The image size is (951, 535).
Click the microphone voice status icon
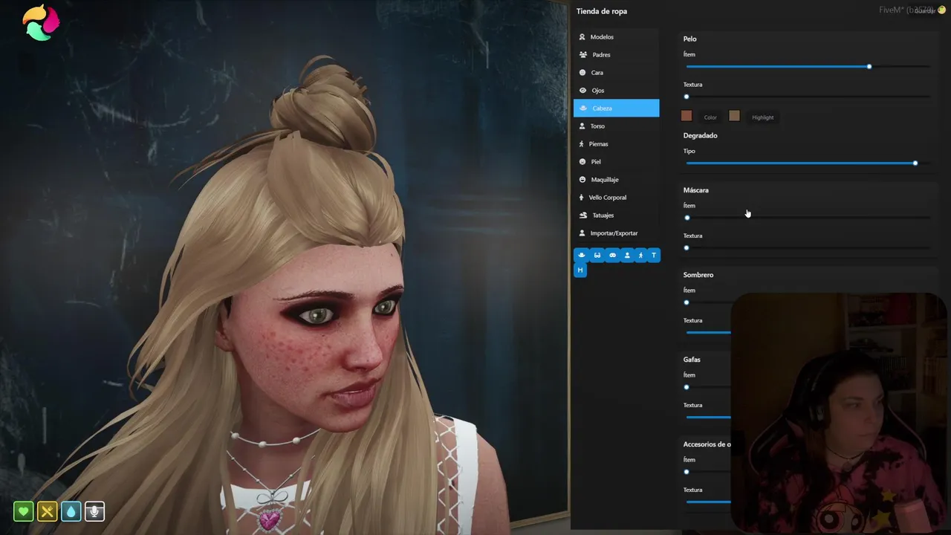[94, 511]
